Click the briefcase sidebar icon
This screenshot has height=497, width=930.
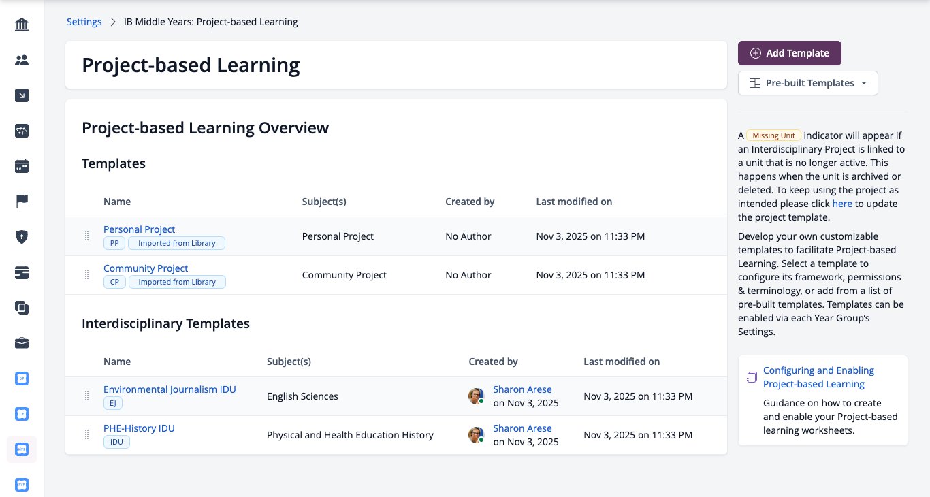22,342
